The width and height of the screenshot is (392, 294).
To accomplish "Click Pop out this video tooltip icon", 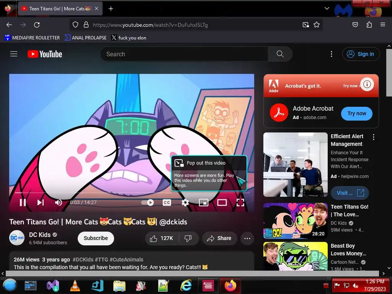I will pos(179,163).
